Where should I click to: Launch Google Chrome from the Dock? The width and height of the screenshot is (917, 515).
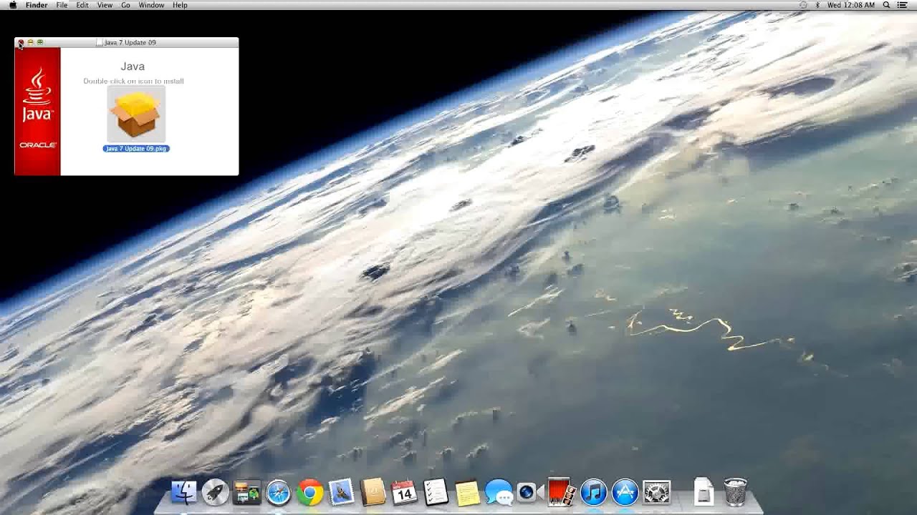[x=310, y=492]
